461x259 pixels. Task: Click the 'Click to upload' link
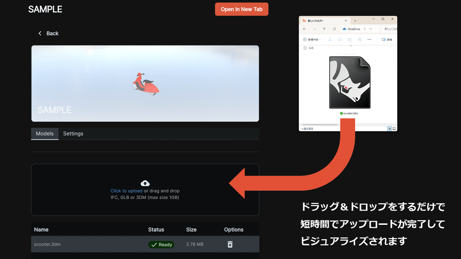click(x=126, y=191)
